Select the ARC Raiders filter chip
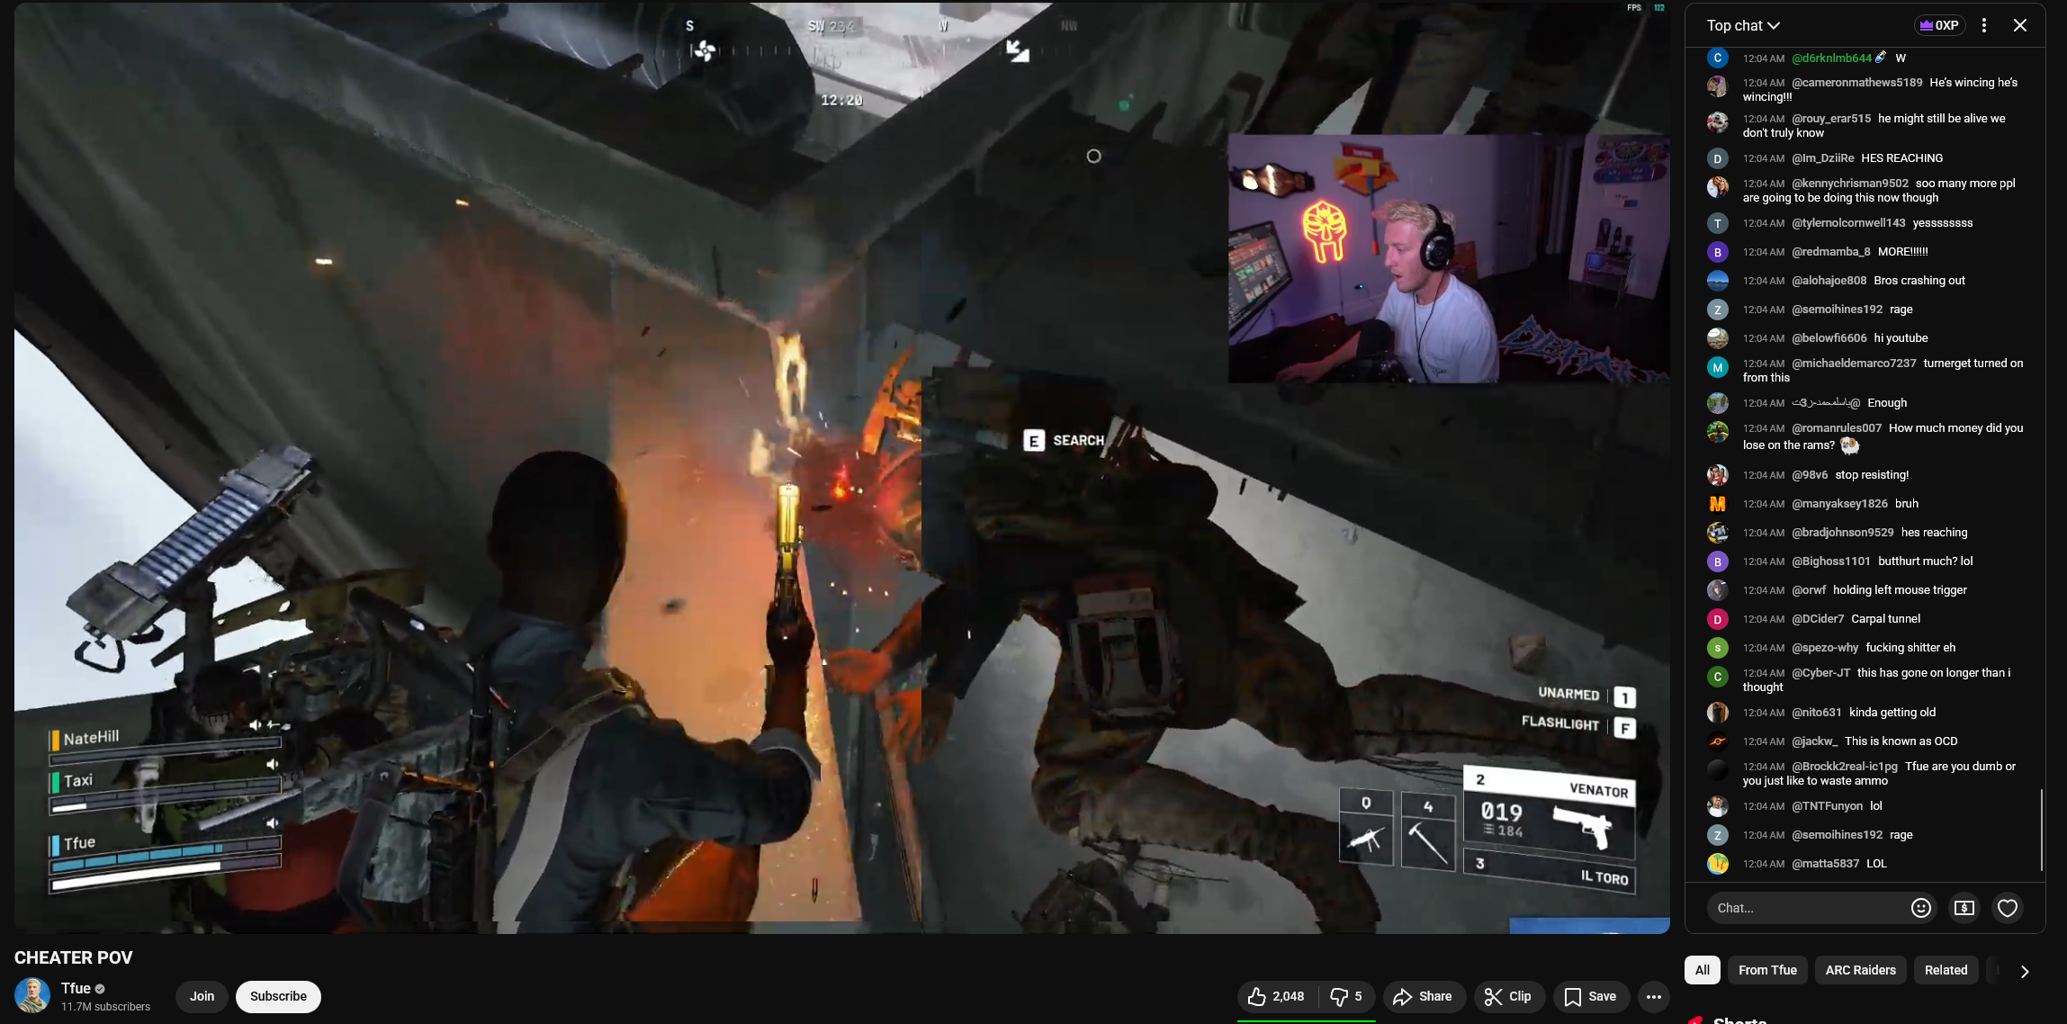2067x1024 pixels. pyautogui.click(x=1860, y=970)
